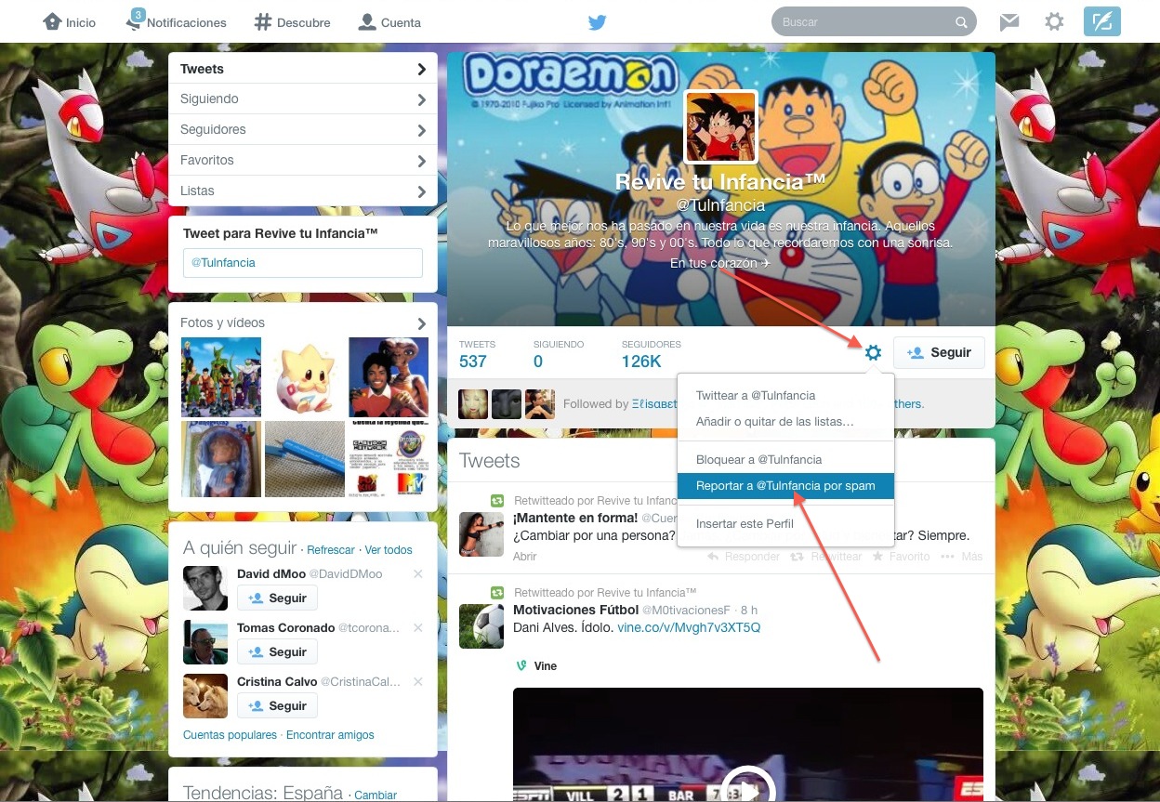Open Descubre hashtag icon
Viewport: 1160px width, 802px height.
(x=263, y=21)
